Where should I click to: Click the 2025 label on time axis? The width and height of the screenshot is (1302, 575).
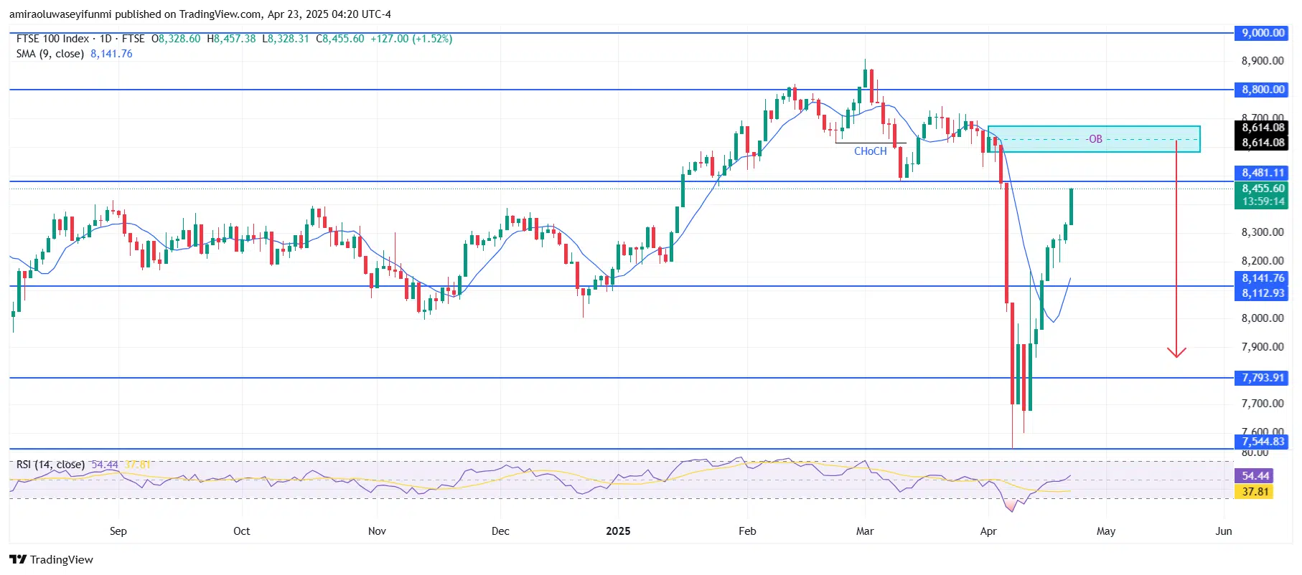(618, 531)
